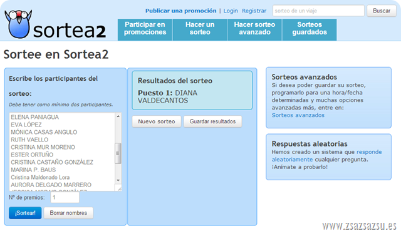Click the Respuestas aleatorias heading
The width and height of the screenshot is (401, 236).
point(310,144)
